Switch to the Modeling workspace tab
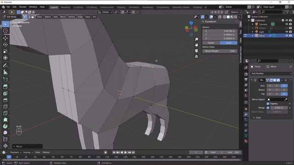Screen dimensions: 294x165 coord(65,7)
